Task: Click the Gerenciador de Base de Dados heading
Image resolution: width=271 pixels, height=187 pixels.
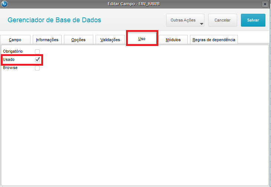Action: click(54, 20)
